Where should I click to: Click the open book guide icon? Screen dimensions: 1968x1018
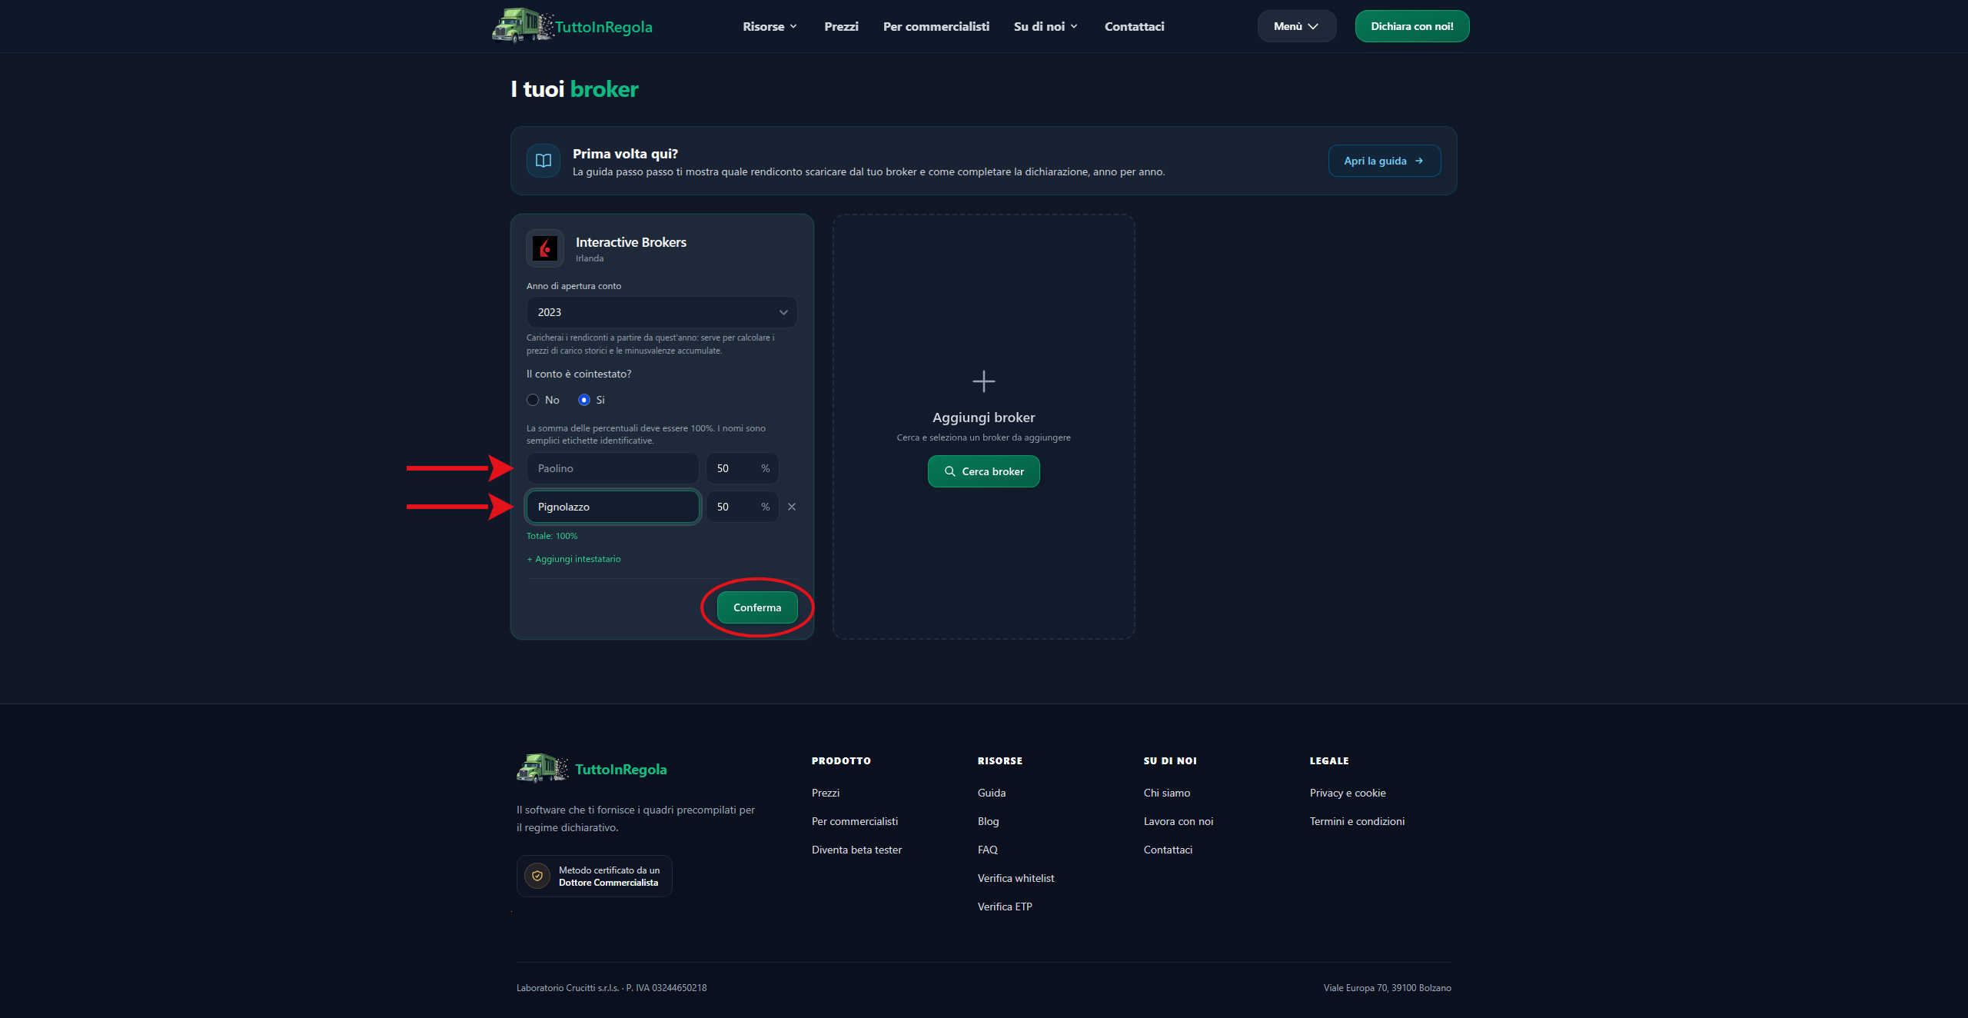pos(544,161)
